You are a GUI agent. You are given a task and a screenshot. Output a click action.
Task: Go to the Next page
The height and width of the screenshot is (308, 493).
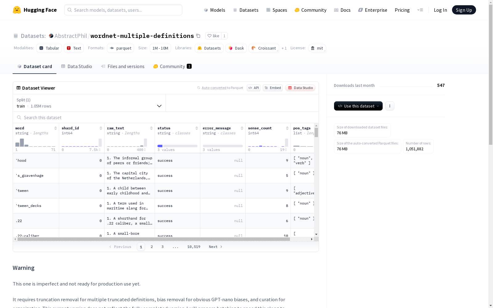pyautogui.click(x=216, y=247)
